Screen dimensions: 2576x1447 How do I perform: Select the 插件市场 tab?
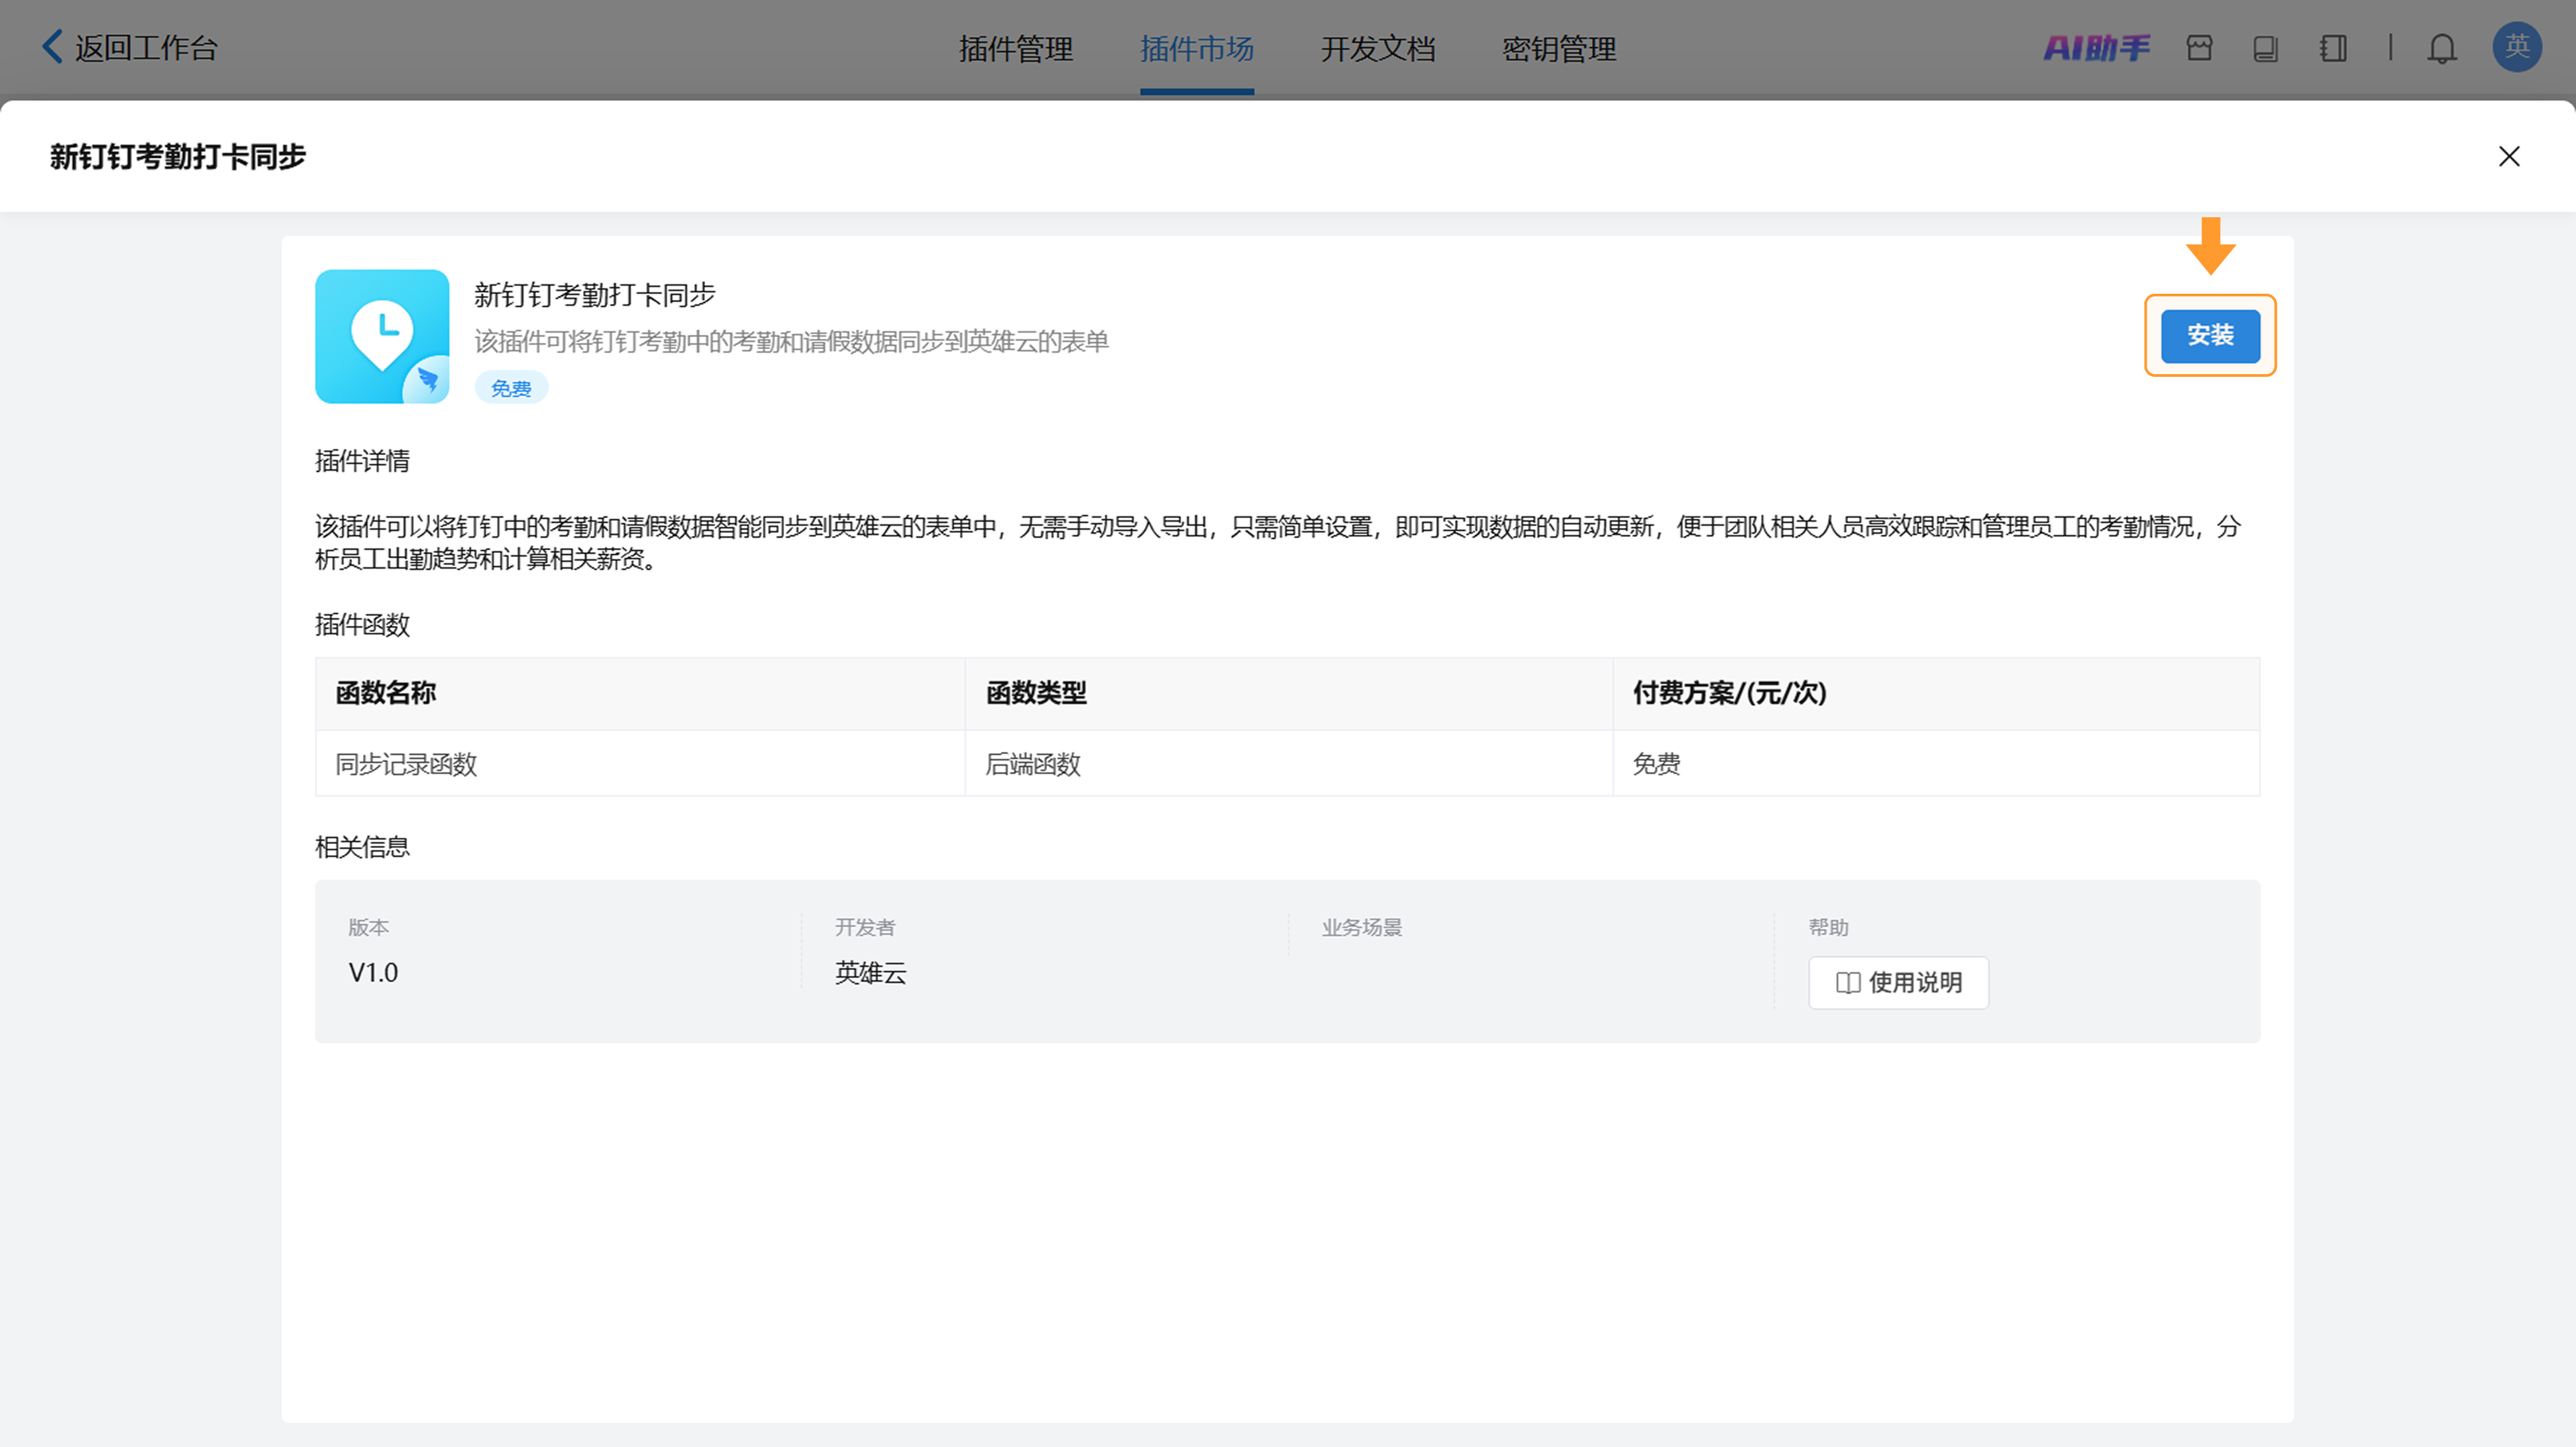coord(1197,49)
